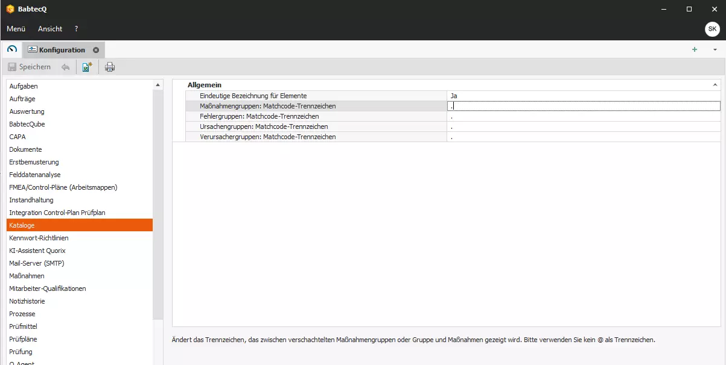Select BabtecQube in the category list

[80, 124]
